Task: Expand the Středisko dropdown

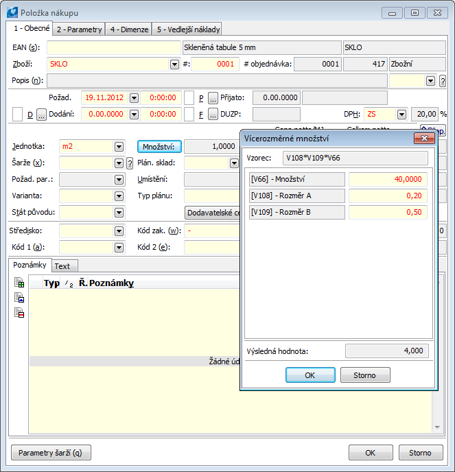Action: [119, 231]
